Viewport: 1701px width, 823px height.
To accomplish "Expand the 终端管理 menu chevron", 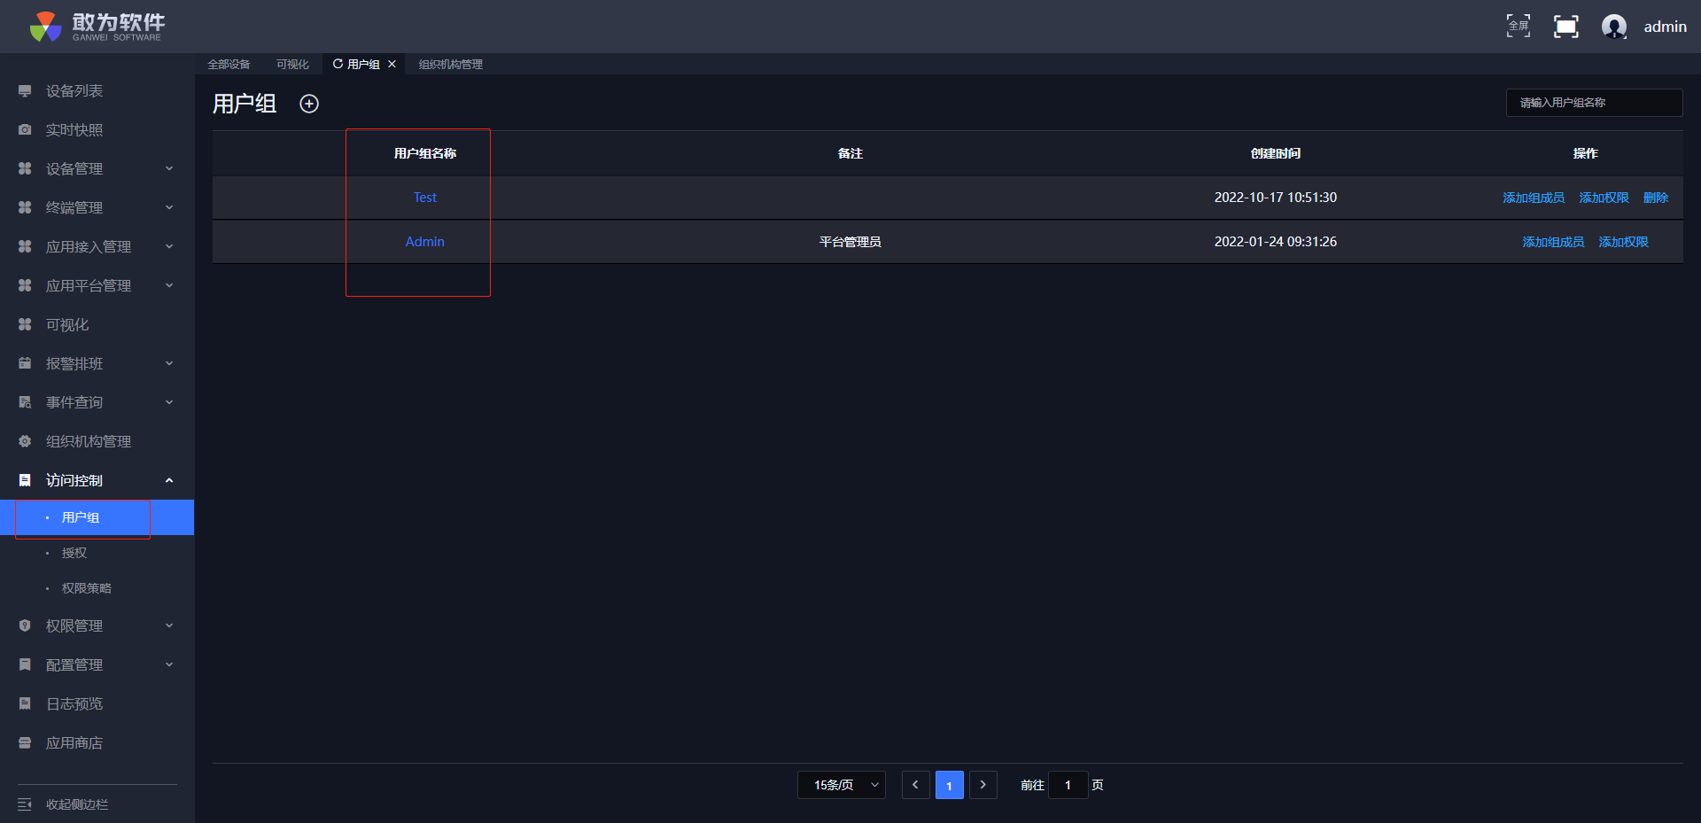I will [x=169, y=208].
